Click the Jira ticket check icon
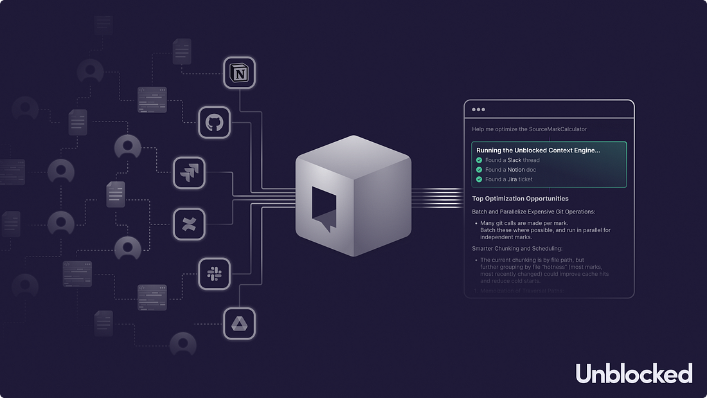This screenshot has height=398, width=707. pos(479,179)
